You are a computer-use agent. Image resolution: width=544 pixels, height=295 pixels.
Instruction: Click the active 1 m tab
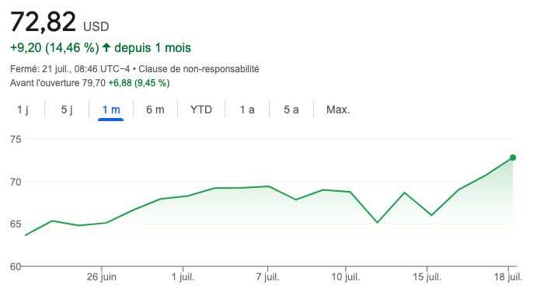point(110,109)
